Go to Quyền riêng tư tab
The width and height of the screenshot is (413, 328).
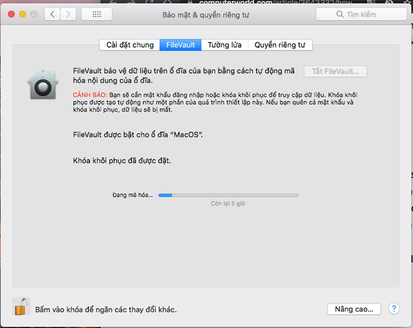(280, 45)
